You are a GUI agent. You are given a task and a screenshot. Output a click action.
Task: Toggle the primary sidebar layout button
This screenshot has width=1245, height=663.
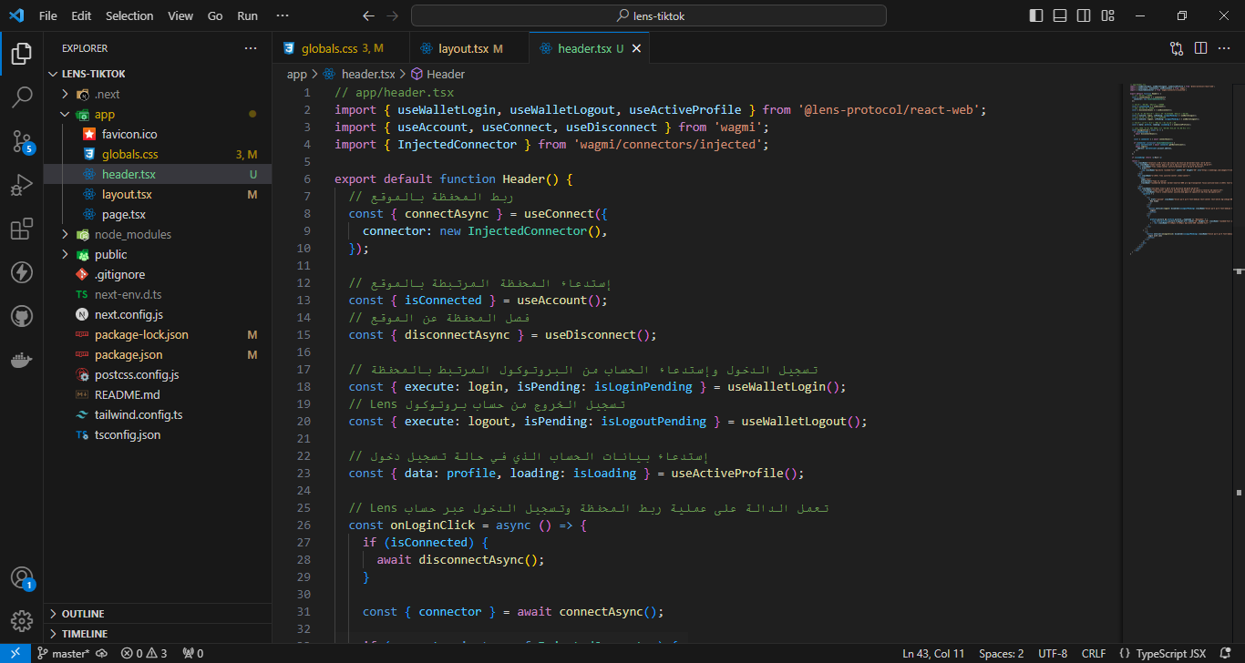1036,15
